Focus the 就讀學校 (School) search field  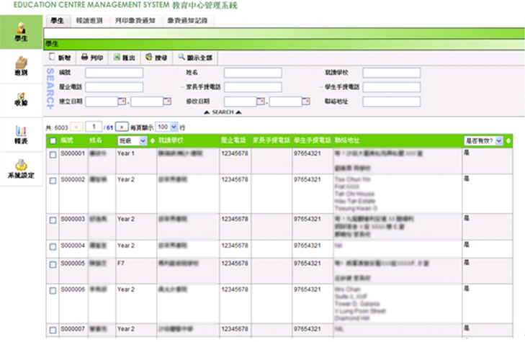pos(391,73)
